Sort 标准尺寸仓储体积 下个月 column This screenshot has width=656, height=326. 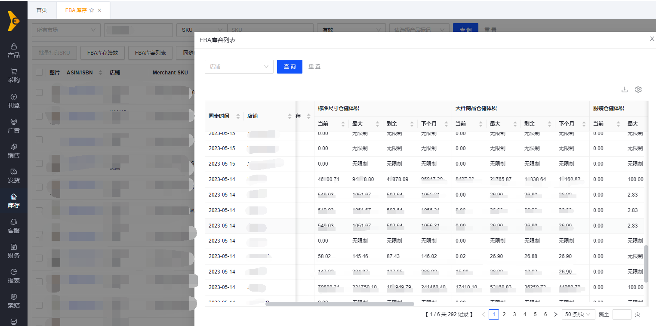446,124
